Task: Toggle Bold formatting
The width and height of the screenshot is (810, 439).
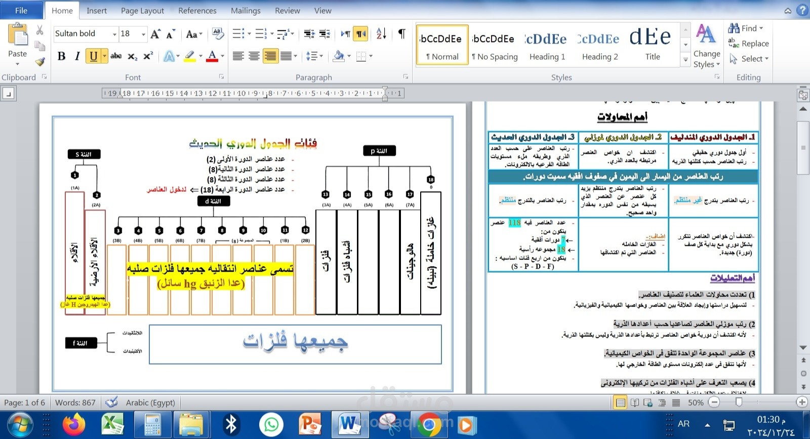Action: point(61,56)
